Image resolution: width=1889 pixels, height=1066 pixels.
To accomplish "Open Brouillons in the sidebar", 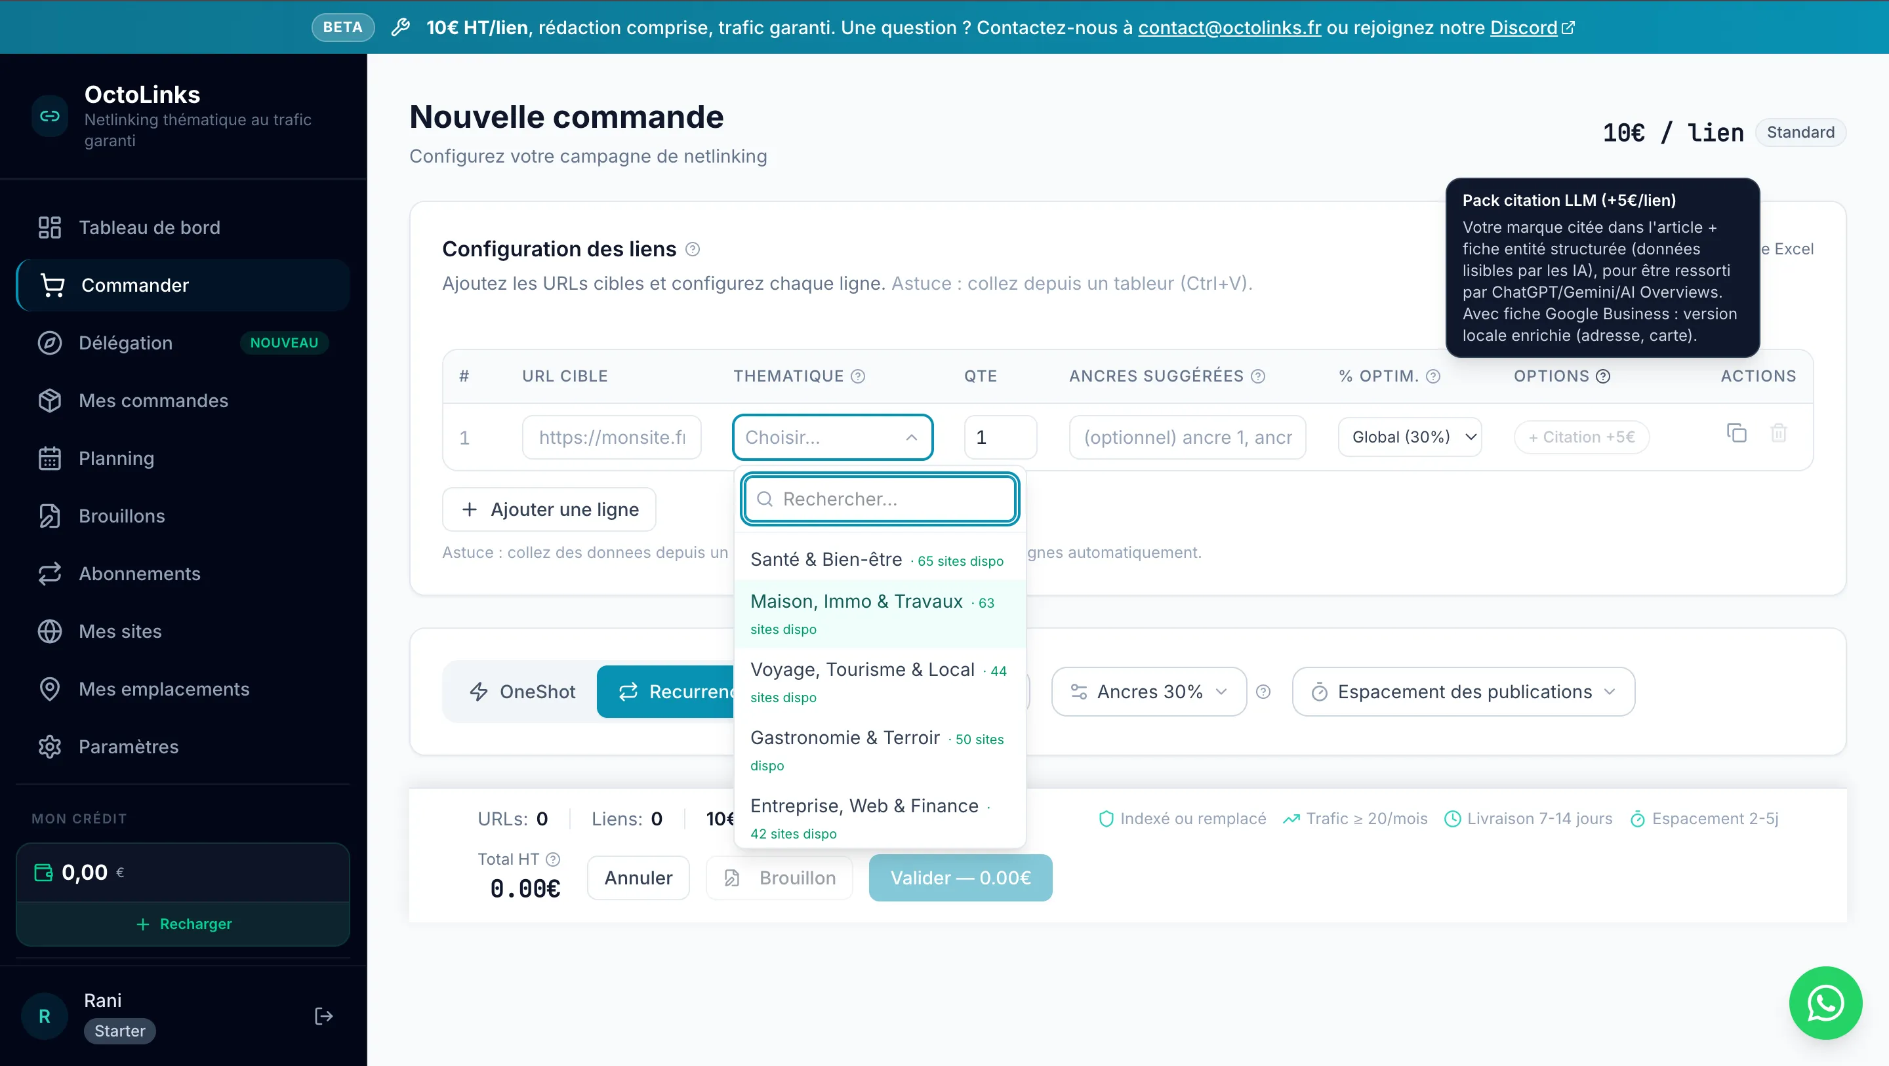I will coord(182,515).
